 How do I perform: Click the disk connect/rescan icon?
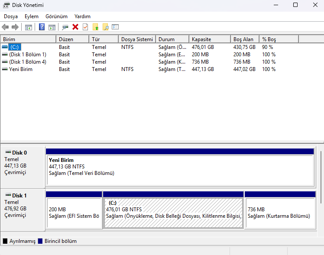pos(65,27)
